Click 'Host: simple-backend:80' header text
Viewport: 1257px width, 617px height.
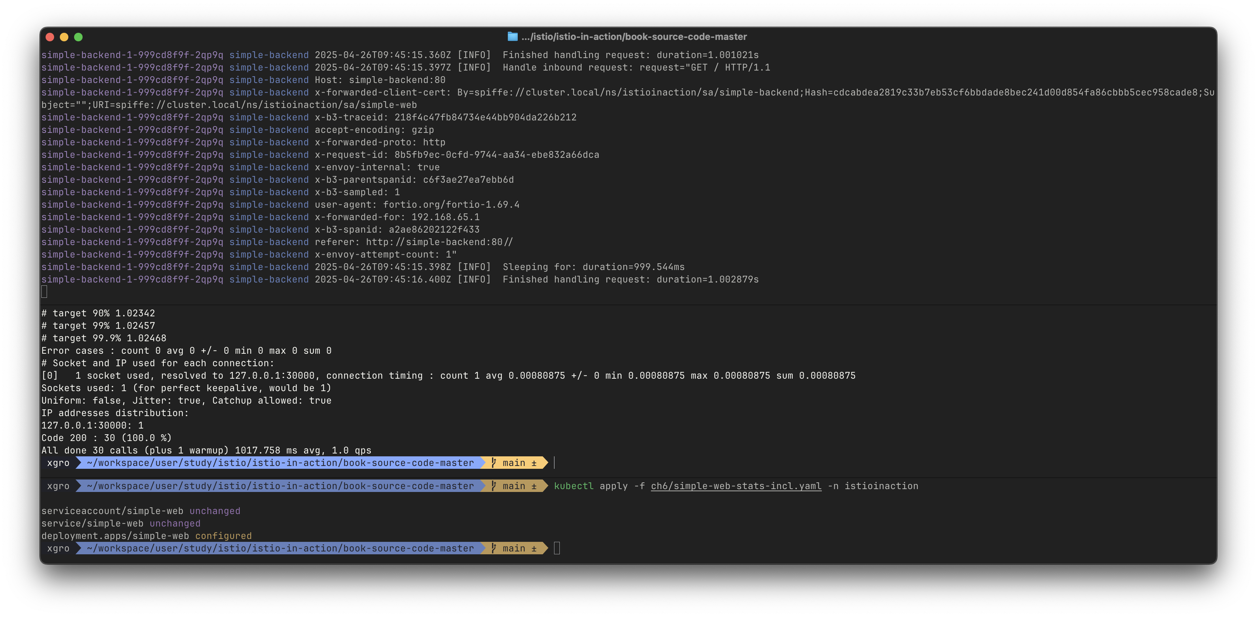(x=380, y=80)
